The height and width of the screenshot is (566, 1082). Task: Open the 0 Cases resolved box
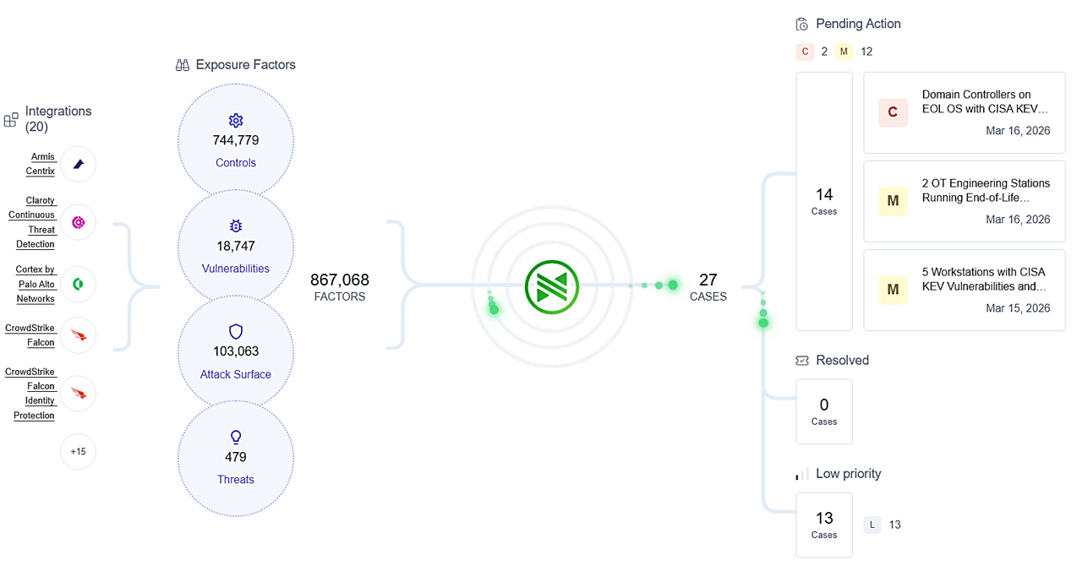coord(824,411)
